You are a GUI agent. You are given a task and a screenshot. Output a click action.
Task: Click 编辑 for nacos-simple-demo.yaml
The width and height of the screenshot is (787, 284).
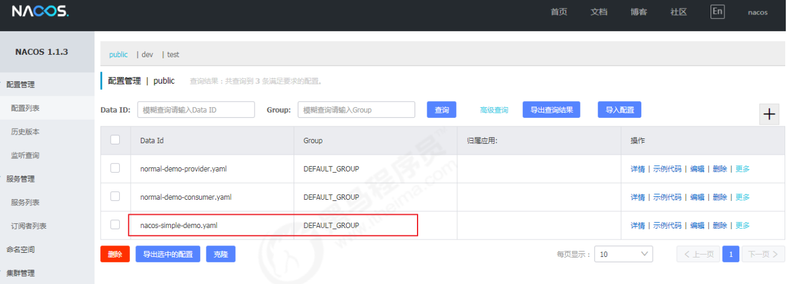pos(697,226)
